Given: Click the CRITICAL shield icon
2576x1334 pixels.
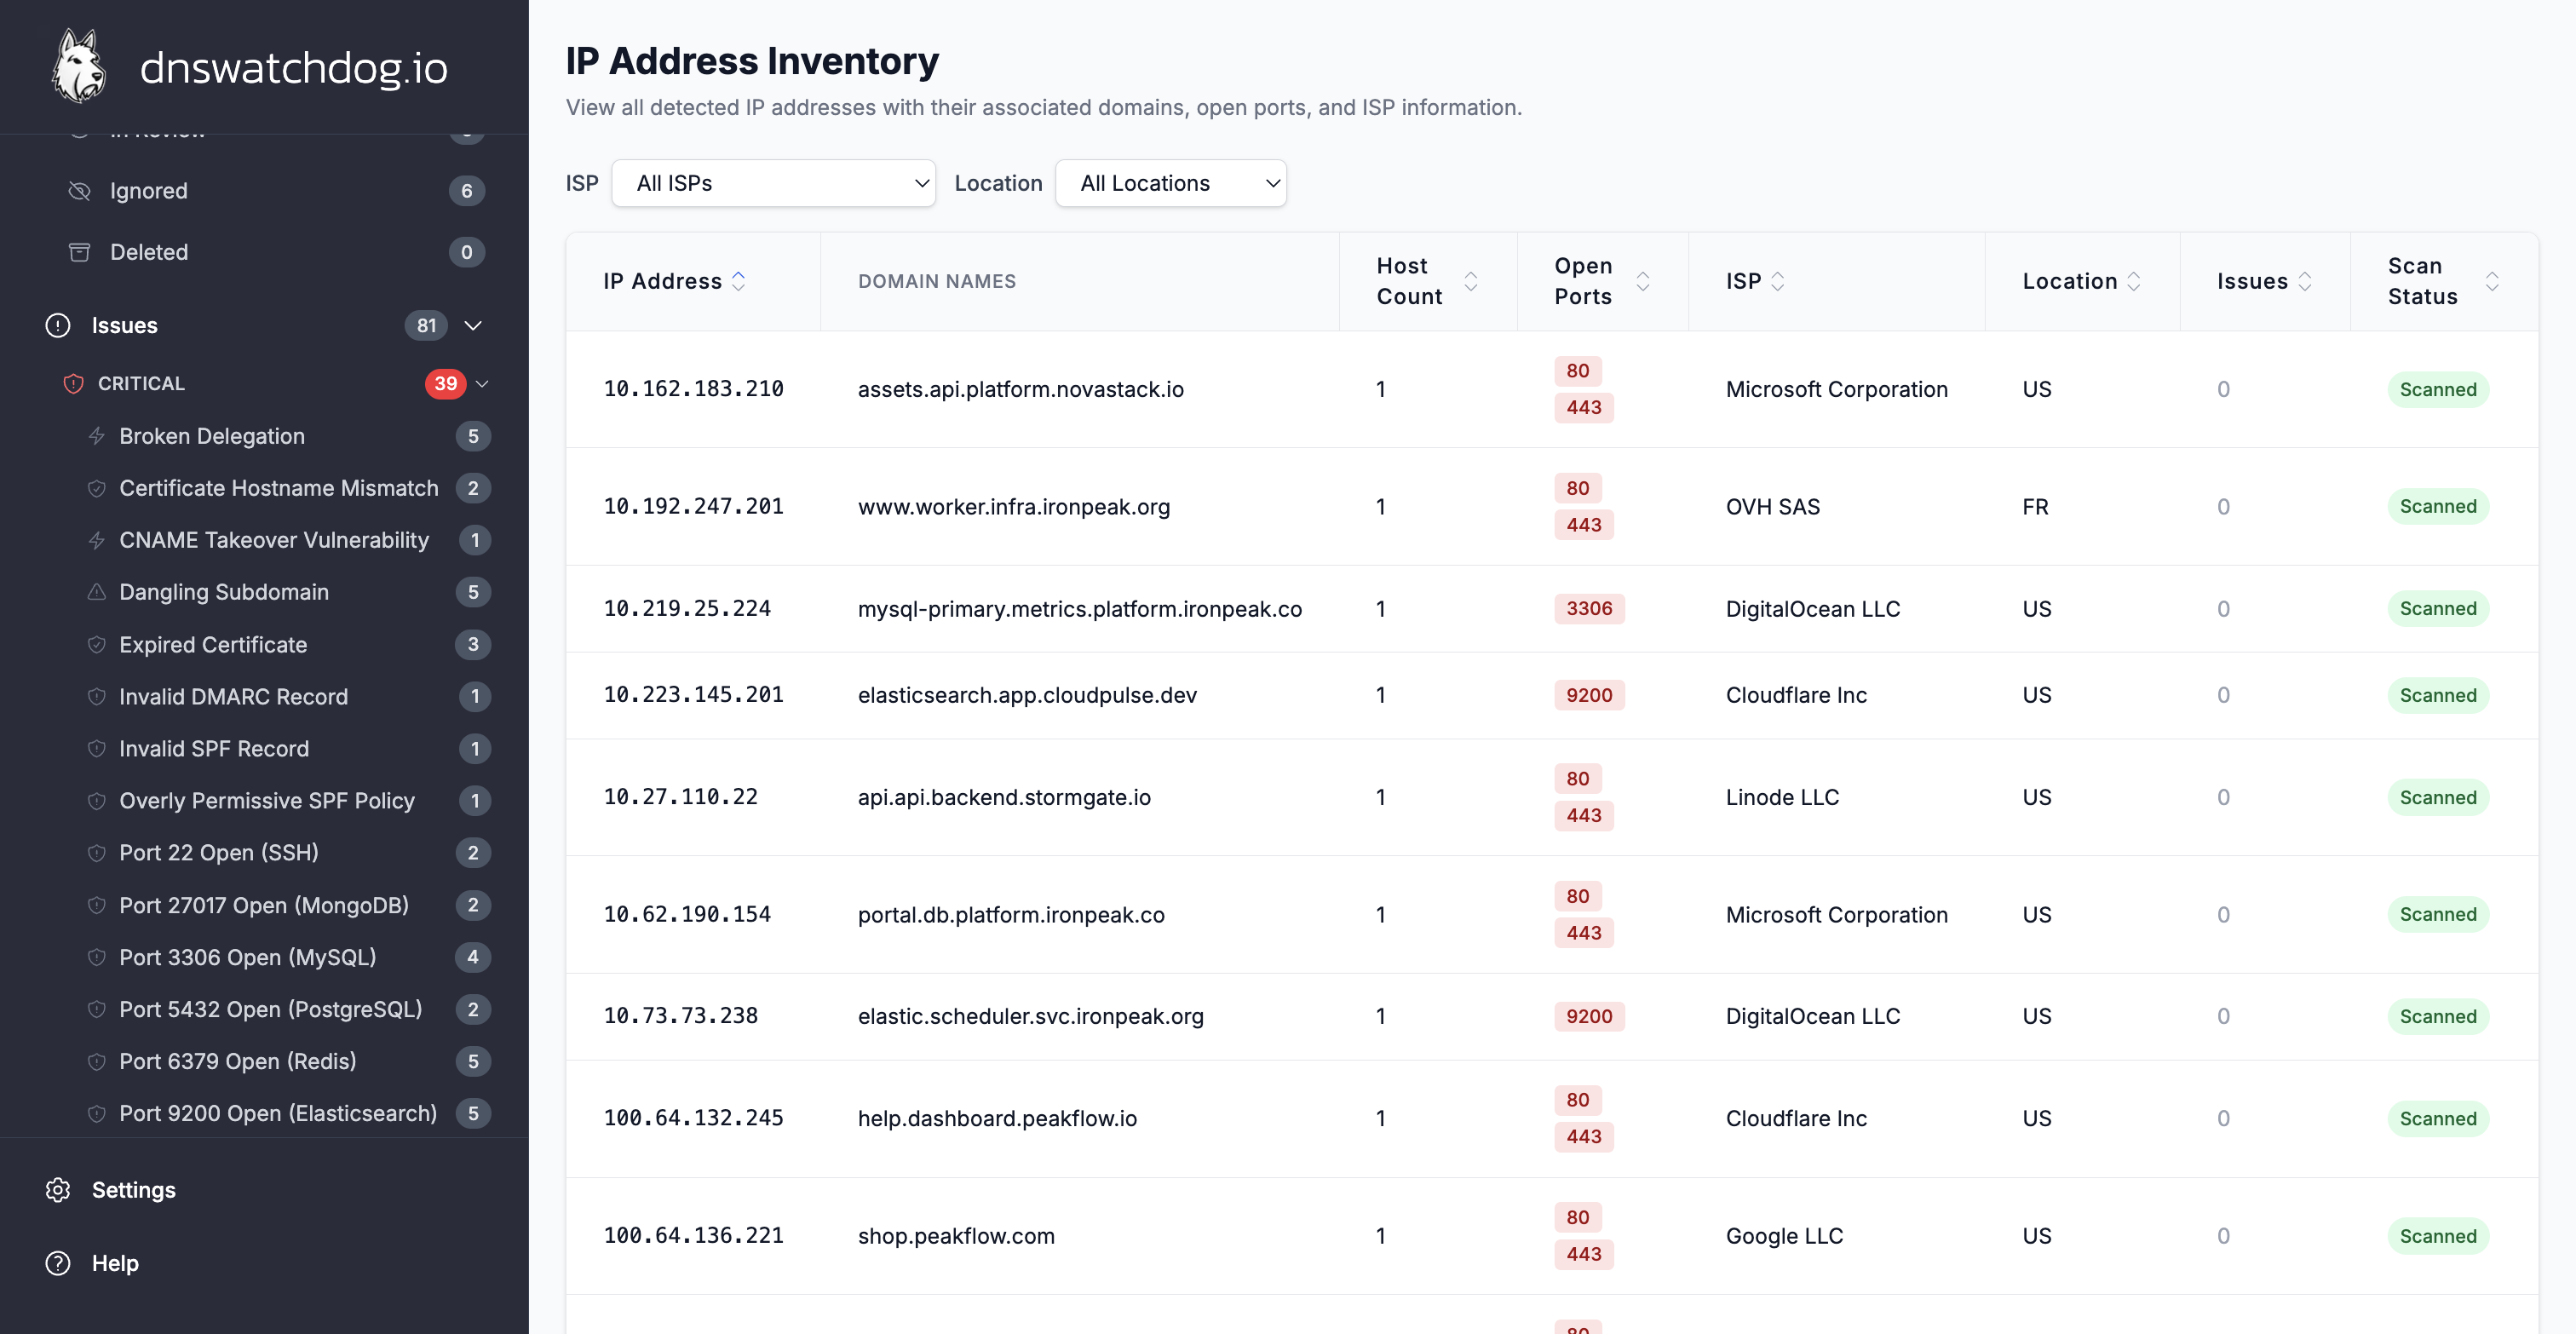Looking at the screenshot, I should pos(73,383).
